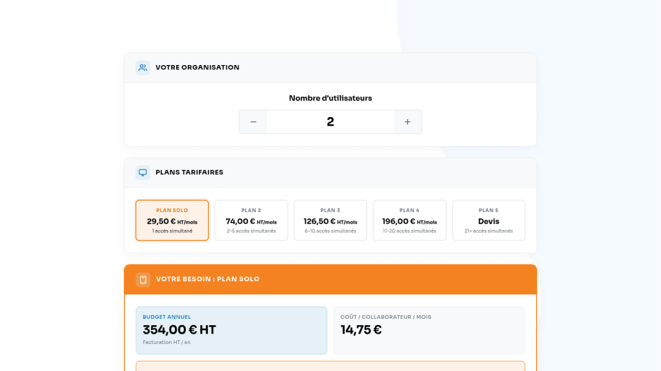The image size is (661, 371).
Task: Click the users icon beside Votre Organisation
Action: (x=143, y=67)
